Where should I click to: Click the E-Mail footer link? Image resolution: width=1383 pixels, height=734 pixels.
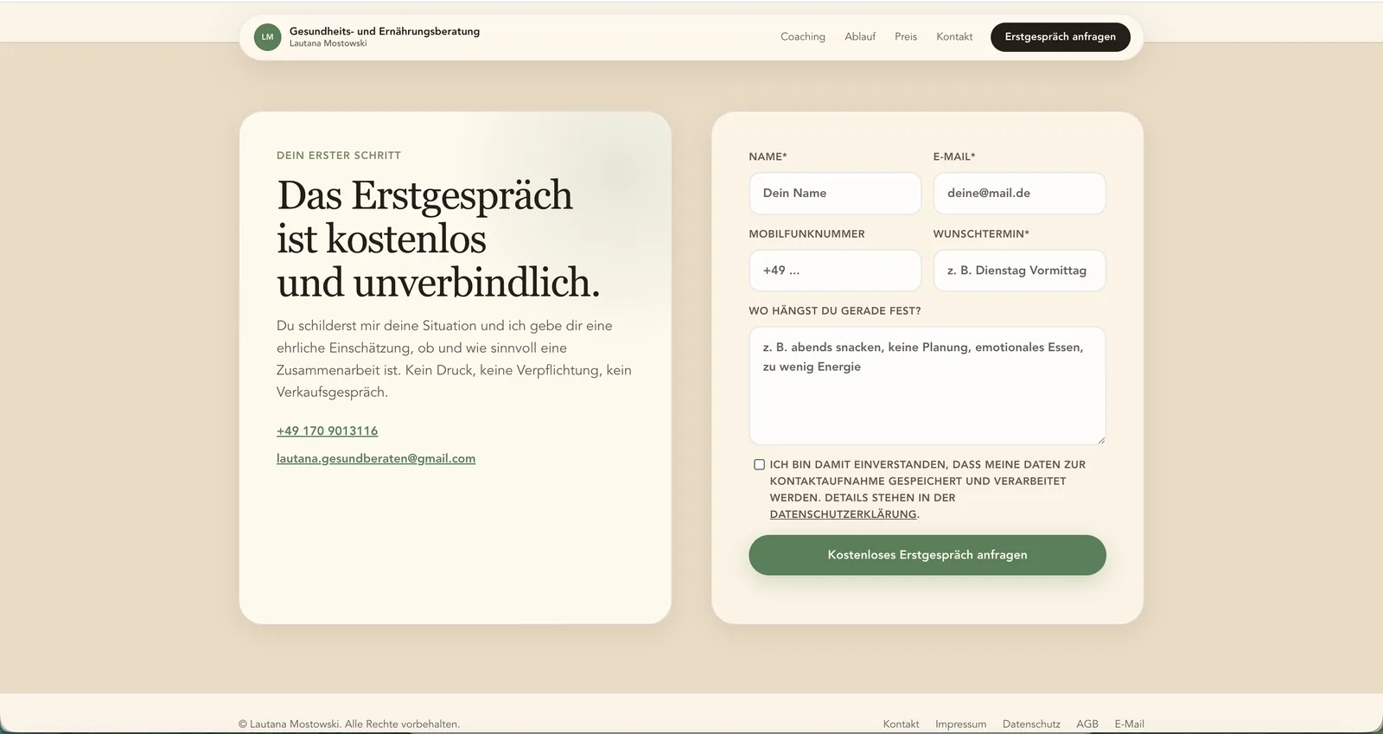tap(1129, 724)
